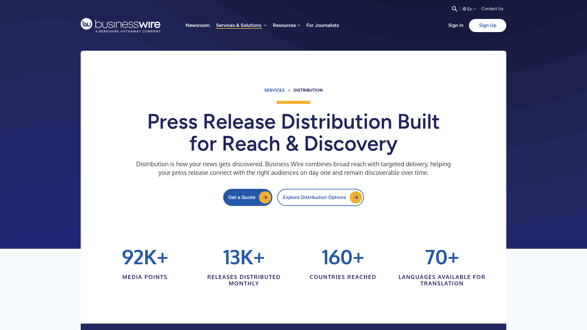
Task: Click the paragraph starting 'Distribution is how'
Action: point(293,168)
